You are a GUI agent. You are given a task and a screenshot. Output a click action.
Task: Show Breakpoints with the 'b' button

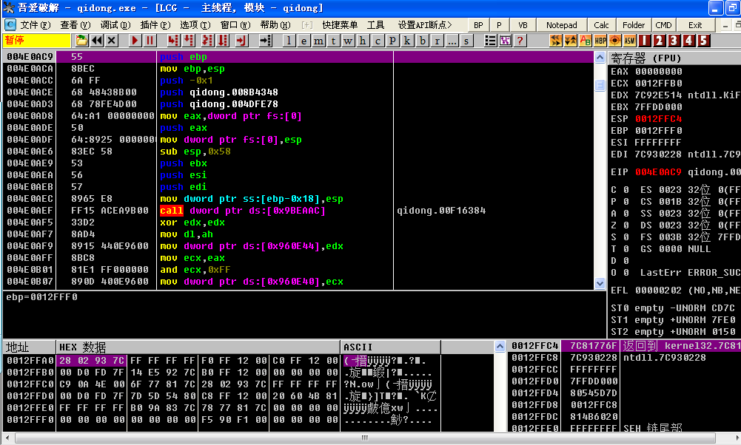coord(422,41)
